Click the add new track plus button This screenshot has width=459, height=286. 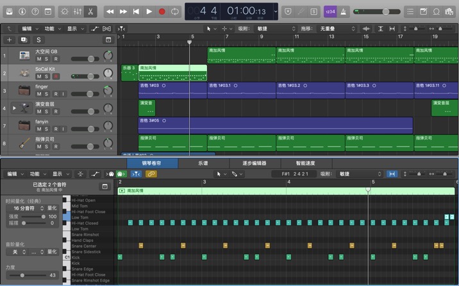(x=9, y=40)
